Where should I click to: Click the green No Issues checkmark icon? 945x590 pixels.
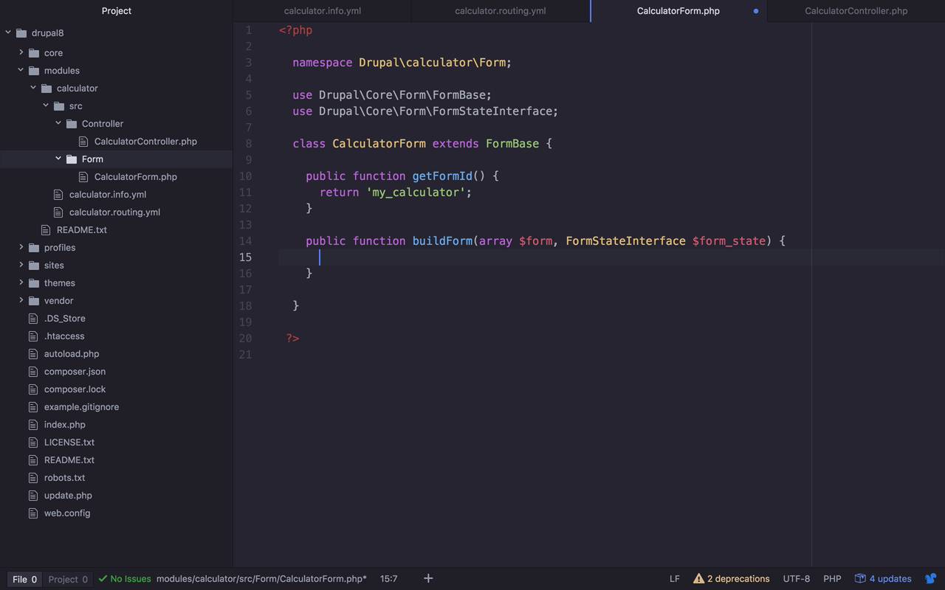(103, 579)
